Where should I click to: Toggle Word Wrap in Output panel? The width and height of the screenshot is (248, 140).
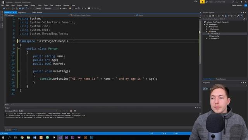[75, 111]
